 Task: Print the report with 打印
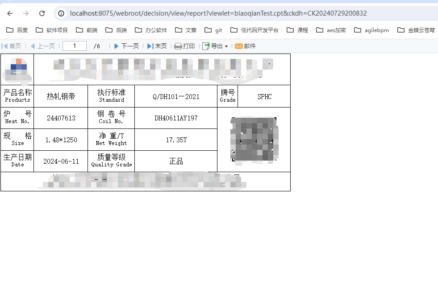tap(184, 46)
